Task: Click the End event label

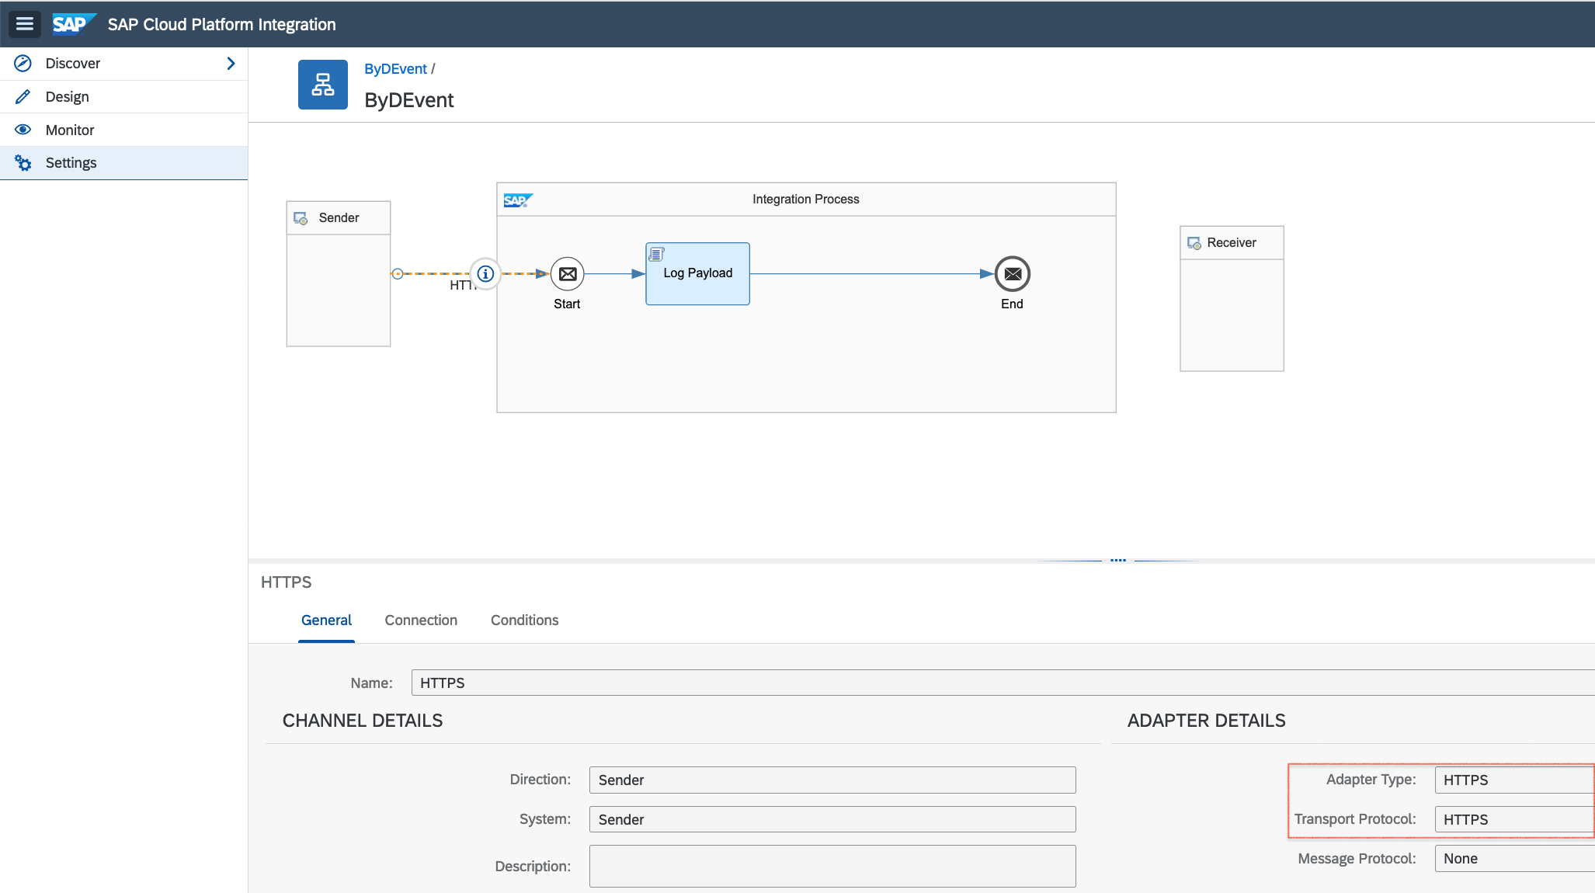Action: click(x=1012, y=304)
